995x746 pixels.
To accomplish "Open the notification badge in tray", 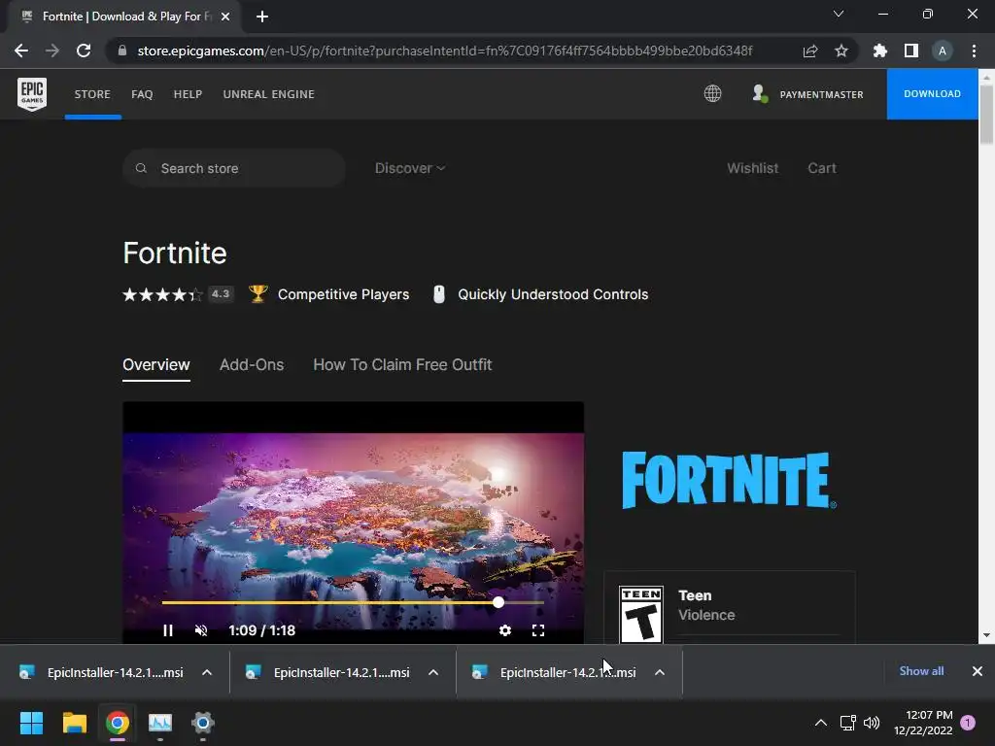I will pyautogui.click(x=968, y=723).
